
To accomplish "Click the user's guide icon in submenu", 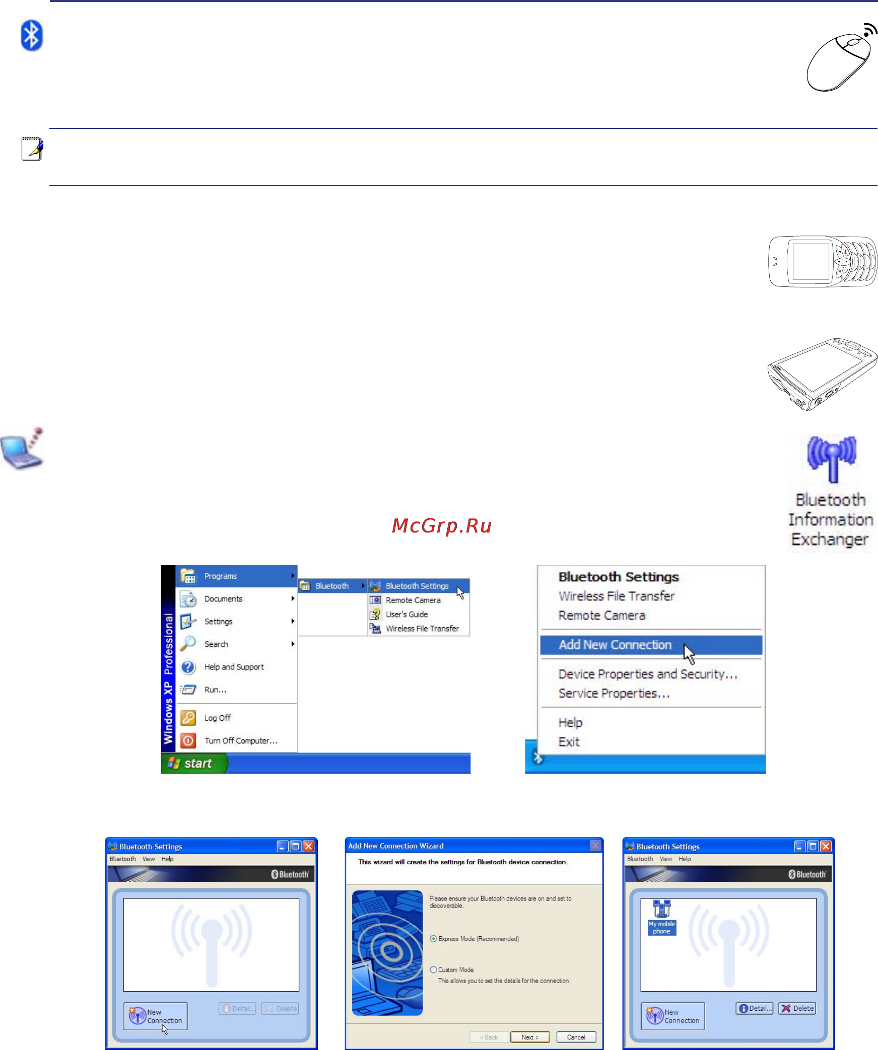I will tap(375, 614).
